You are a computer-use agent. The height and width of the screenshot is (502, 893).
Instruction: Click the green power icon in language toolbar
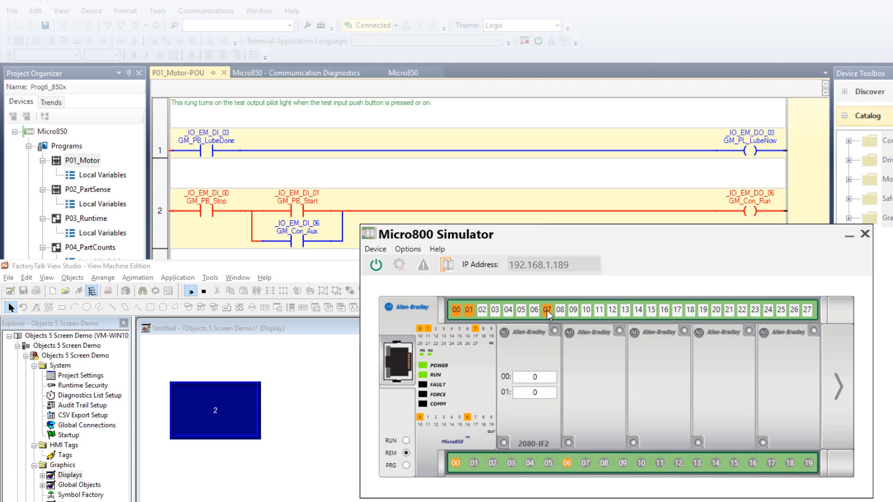coord(538,41)
